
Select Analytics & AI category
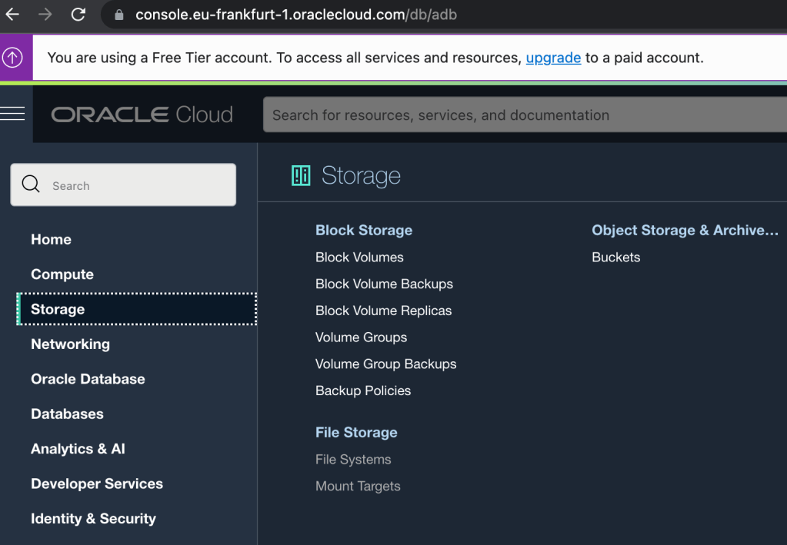78,449
